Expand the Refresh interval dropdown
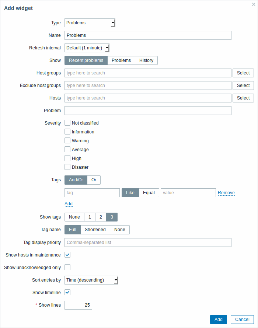Image resolution: width=258 pixels, height=328 pixels. [x=87, y=48]
